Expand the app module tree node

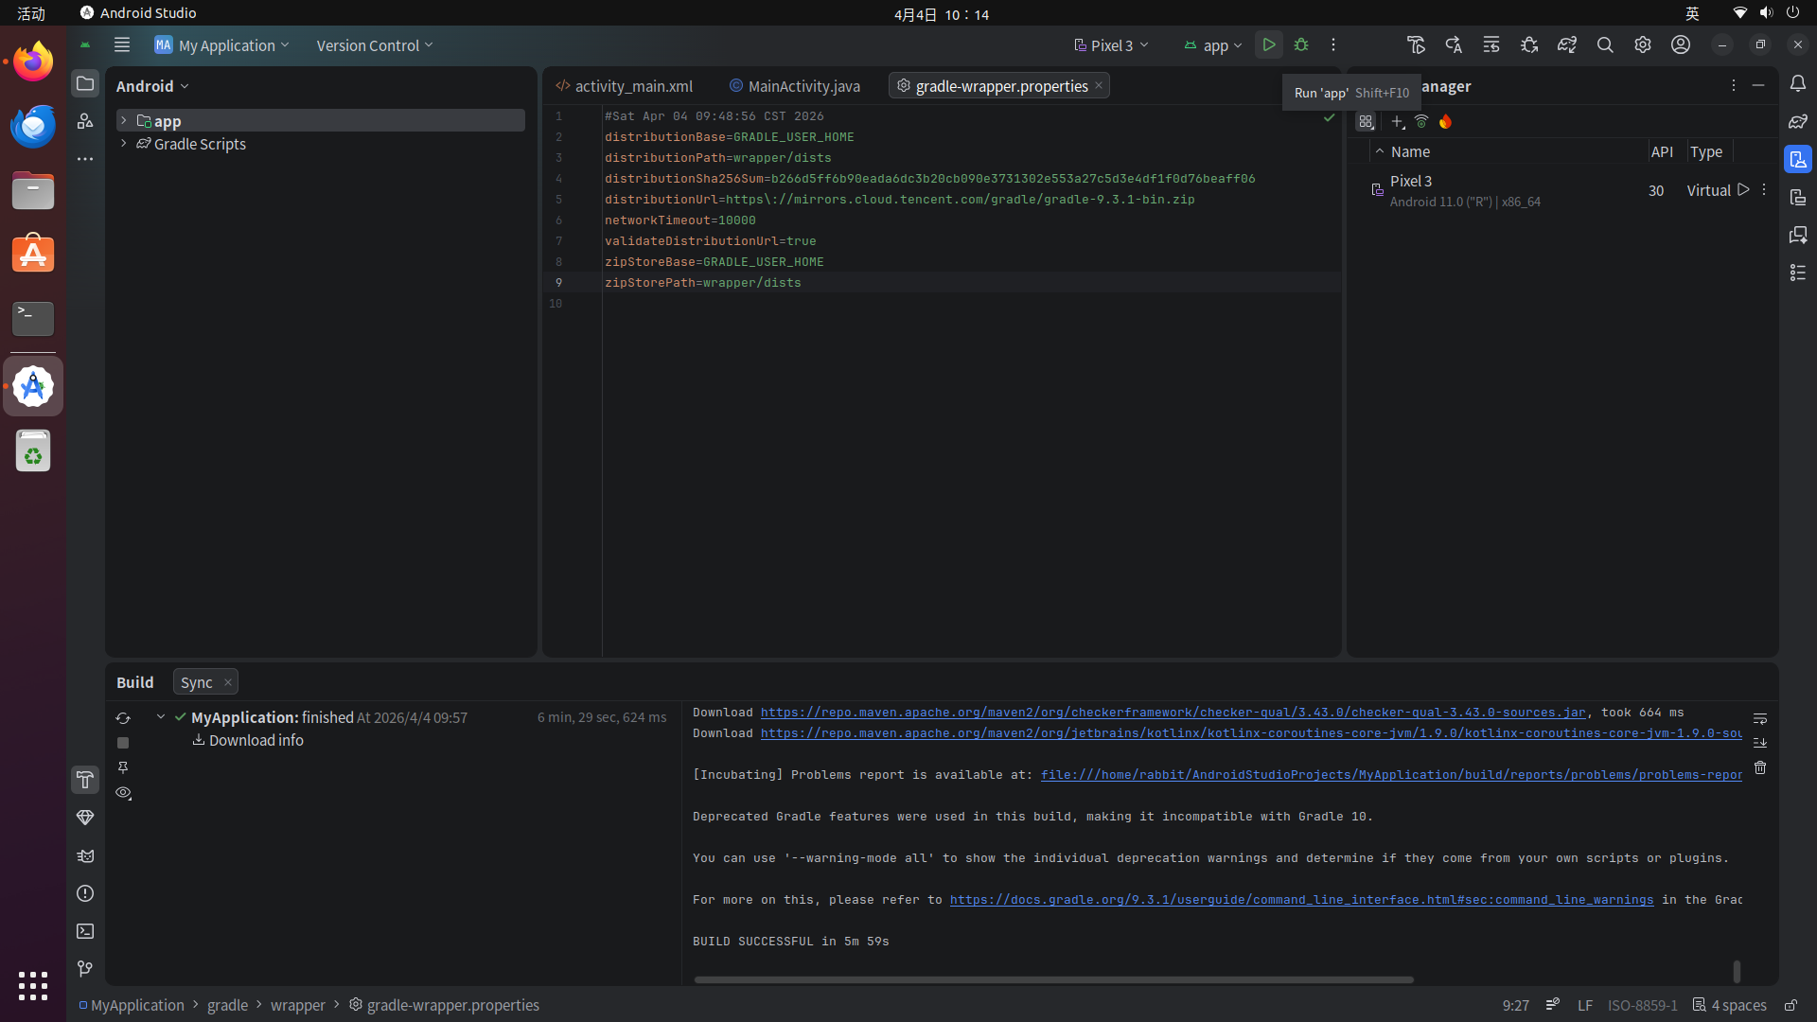tap(123, 120)
